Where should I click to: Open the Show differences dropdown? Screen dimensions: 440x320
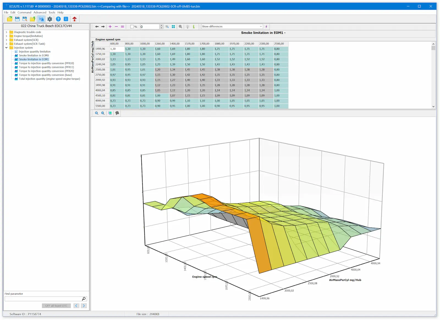[x=232, y=26]
